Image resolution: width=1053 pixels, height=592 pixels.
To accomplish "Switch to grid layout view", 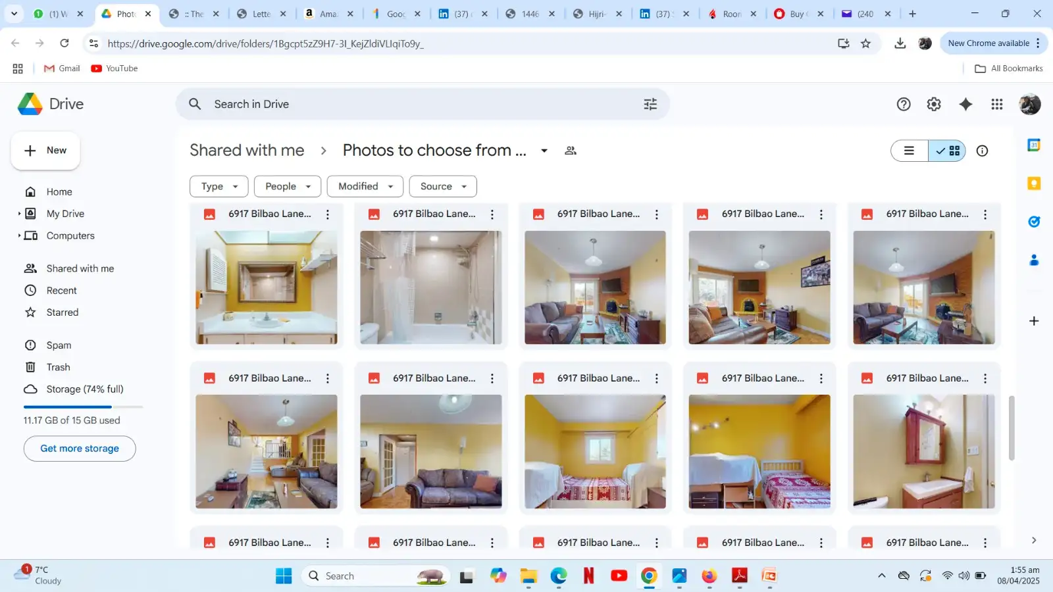I will click(947, 151).
